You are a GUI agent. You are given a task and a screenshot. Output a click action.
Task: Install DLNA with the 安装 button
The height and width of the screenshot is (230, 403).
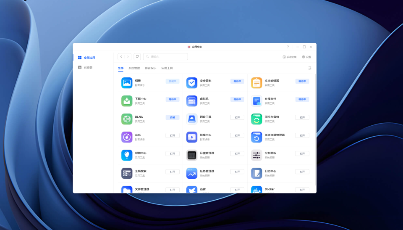pyautogui.click(x=173, y=117)
